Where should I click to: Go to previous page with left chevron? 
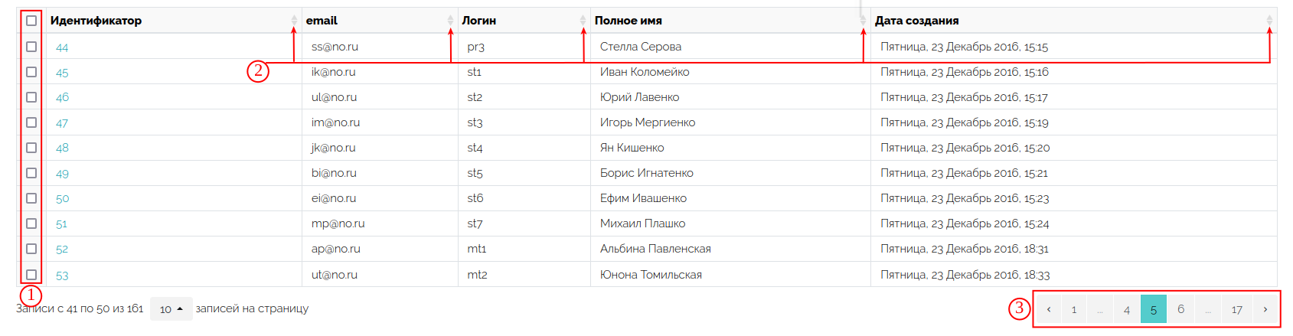pyautogui.click(x=1049, y=309)
